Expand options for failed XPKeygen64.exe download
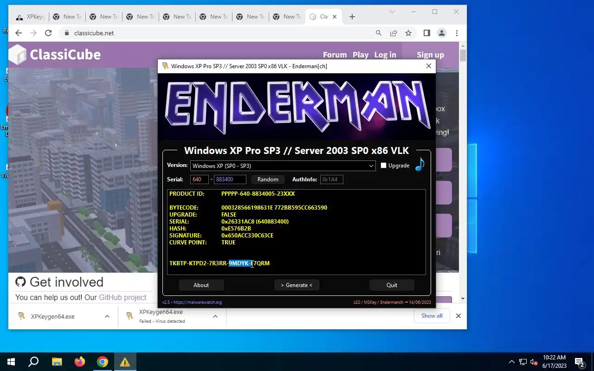The width and height of the screenshot is (594, 371). [x=215, y=316]
